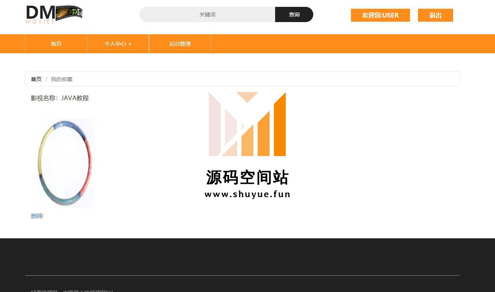Focus the 关键词 search input field
Screen dimensions: 495x292
[x=207, y=14]
